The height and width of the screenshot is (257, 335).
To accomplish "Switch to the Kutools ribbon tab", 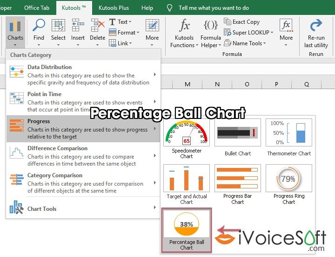I will pos(74,8).
